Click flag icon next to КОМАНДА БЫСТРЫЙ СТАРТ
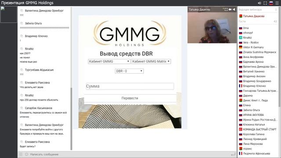Screen dimensions: 281x158 (x=241, y=129)
